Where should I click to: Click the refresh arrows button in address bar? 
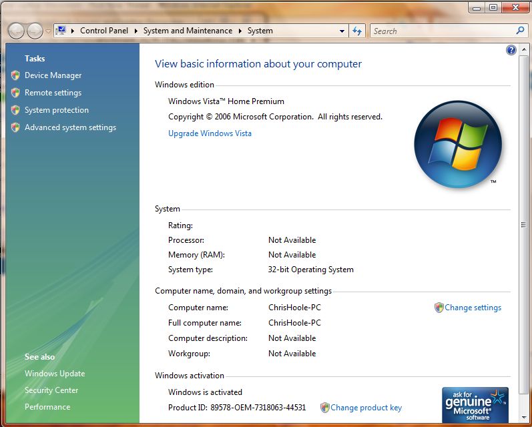[x=357, y=31]
